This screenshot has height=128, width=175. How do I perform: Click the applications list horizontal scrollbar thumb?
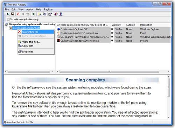pos(110,71)
